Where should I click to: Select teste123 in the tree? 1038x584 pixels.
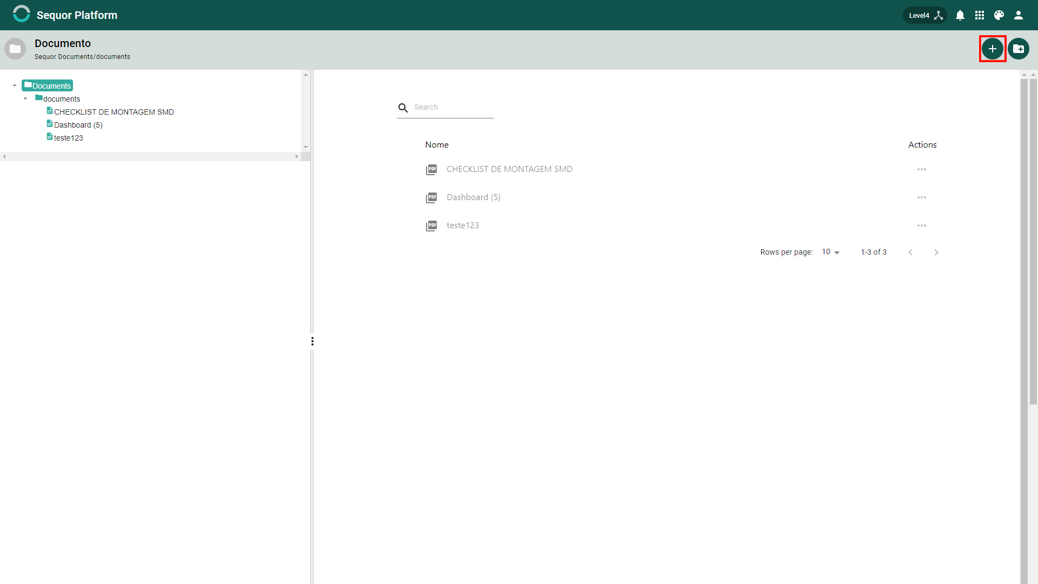[x=65, y=137]
